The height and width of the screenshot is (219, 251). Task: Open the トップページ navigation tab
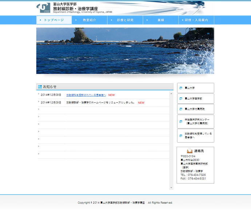54,20
